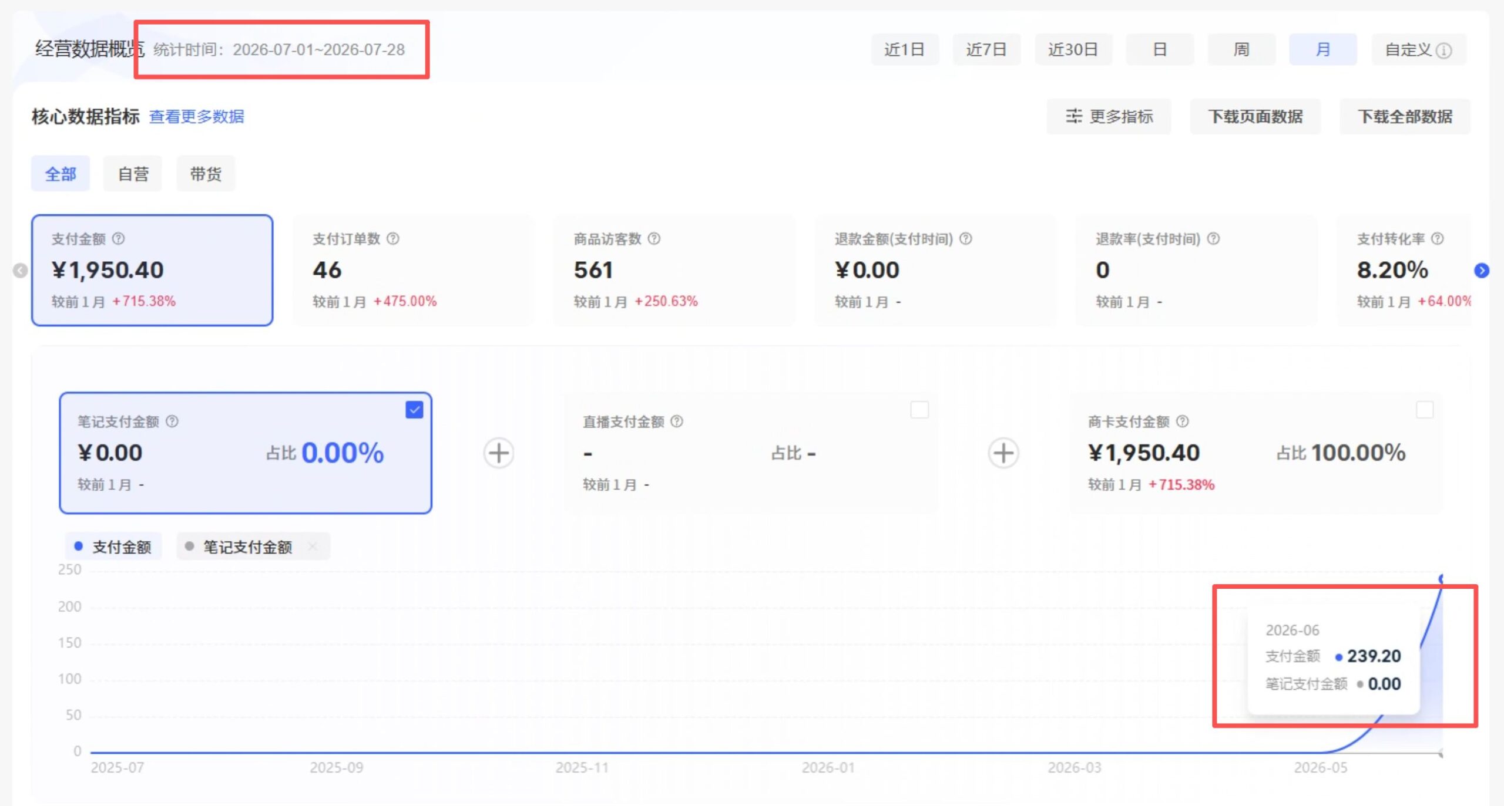Screen dimensions: 1504x806
Task: Click help icon next to 商卡支付金额
Action: (1183, 421)
